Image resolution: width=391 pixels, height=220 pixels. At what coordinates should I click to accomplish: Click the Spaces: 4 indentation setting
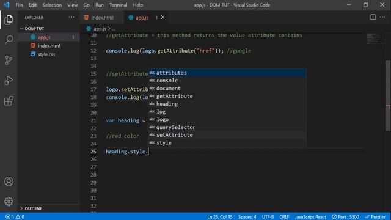[247, 216]
